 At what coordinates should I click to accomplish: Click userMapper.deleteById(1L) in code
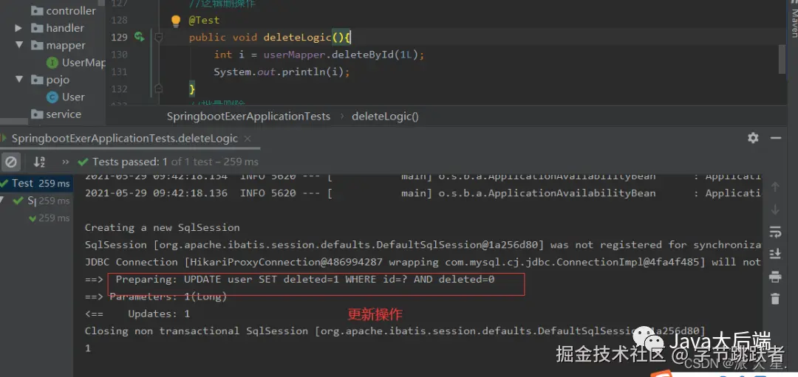tap(341, 55)
